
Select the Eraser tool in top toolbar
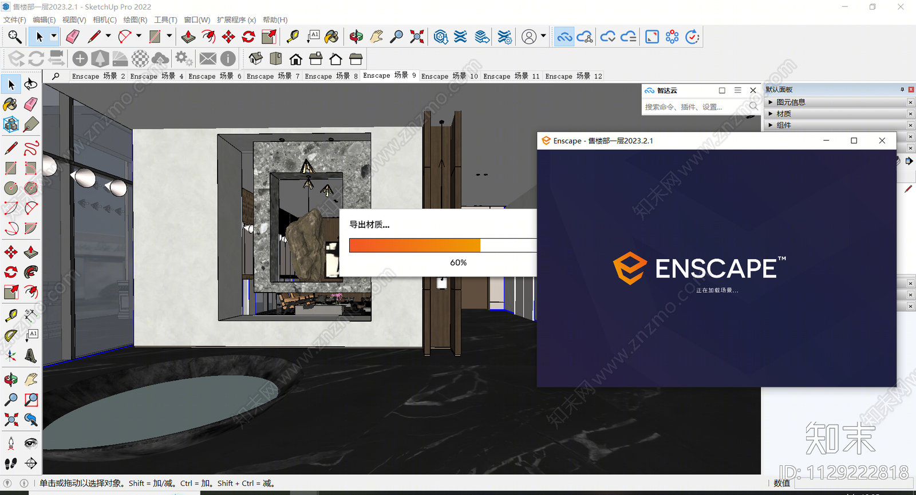click(73, 37)
